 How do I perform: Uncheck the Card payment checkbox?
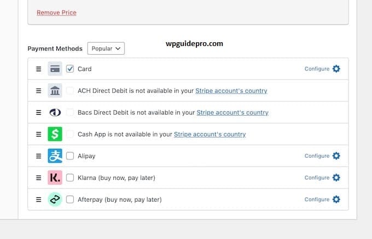point(70,69)
